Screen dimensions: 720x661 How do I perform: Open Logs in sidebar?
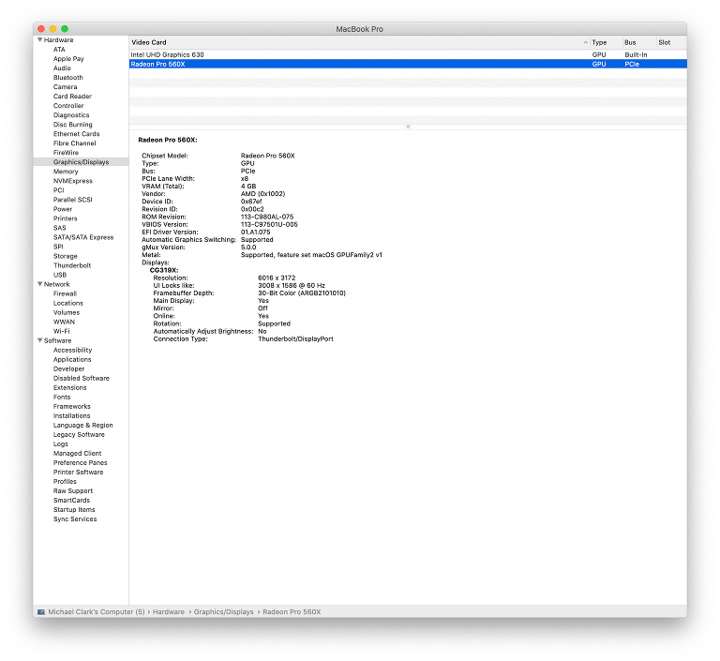[x=61, y=444]
